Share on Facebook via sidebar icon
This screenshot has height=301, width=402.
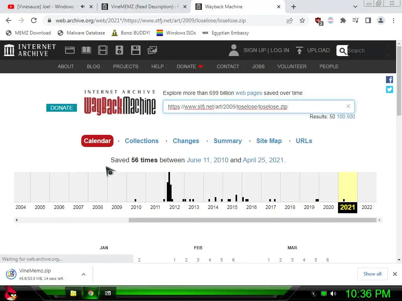point(389,80)
